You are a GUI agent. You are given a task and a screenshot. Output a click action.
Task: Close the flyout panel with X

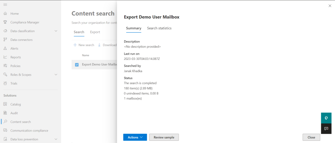coord(330,6)
